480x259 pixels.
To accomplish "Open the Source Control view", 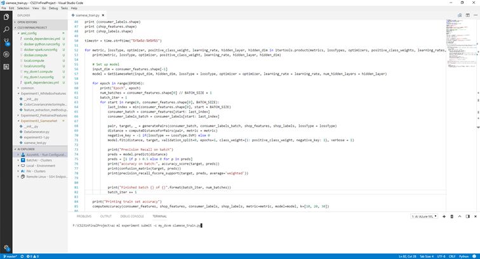I will coord(6,42).
